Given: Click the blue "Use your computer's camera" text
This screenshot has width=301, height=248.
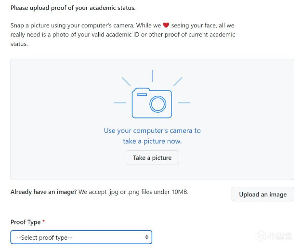Looking at the screenshot, I should coord(152,131).
